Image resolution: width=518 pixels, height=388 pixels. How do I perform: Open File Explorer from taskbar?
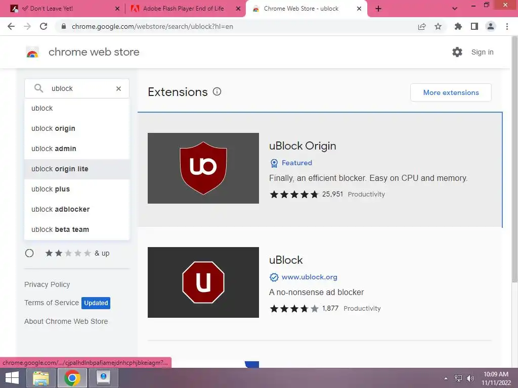point(41,378)
